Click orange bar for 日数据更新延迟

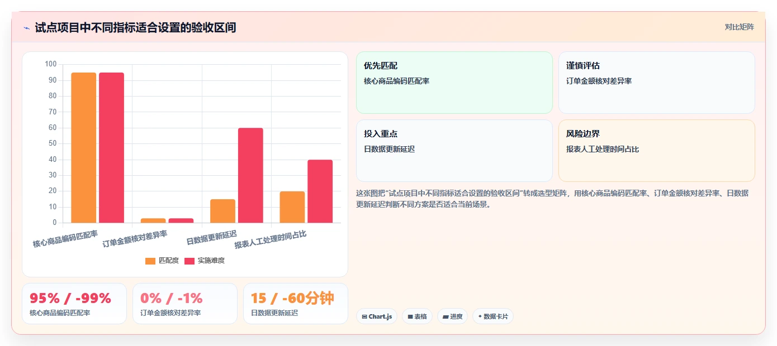click(x=222, y=211)
